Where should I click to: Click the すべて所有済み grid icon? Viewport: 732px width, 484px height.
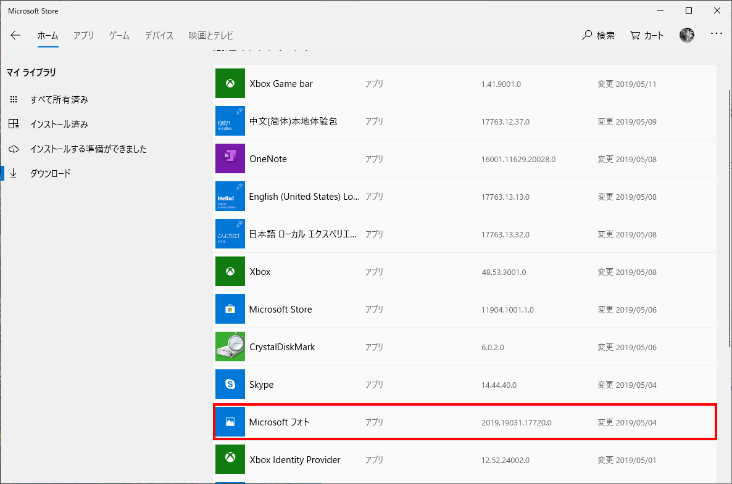(x=14, y=99)
